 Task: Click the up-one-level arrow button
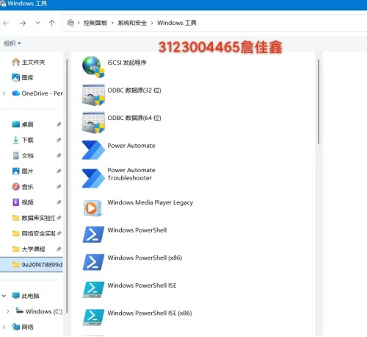pos(52,23)
